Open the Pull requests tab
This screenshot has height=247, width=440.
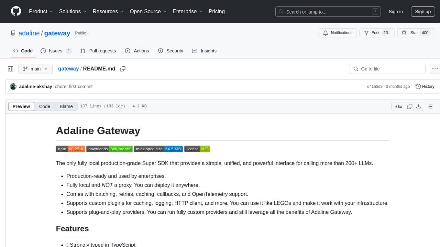coord(98,51)
